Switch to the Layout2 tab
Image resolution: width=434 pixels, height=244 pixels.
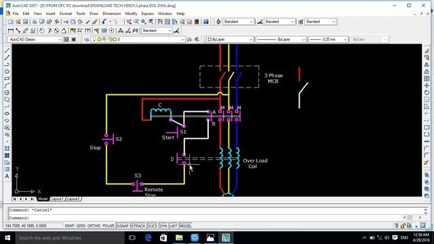click(73, 199)
